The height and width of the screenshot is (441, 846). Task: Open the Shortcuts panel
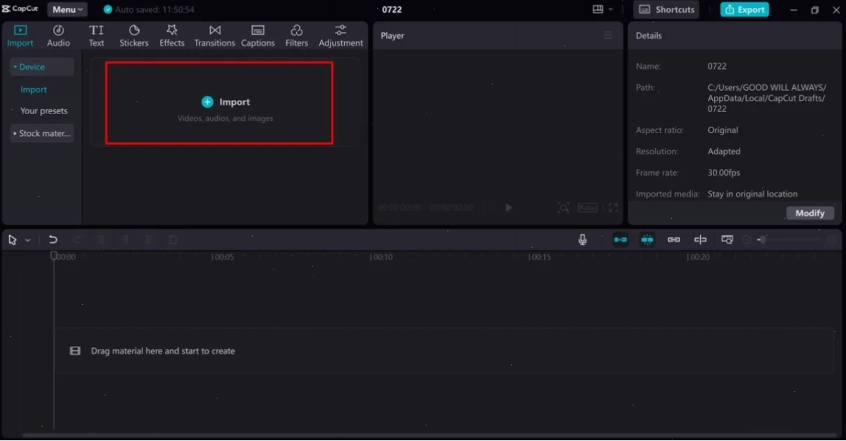coord(666,9)
